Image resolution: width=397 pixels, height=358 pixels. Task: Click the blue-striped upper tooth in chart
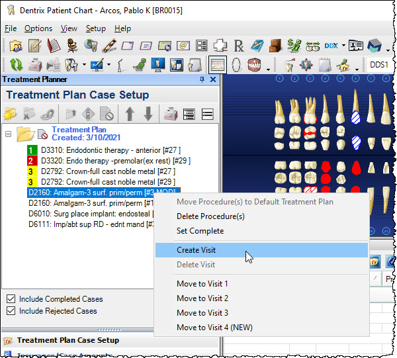click(x=355, y=118)
